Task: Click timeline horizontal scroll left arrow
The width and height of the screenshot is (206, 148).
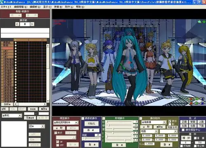Action: tap(15, 104)
